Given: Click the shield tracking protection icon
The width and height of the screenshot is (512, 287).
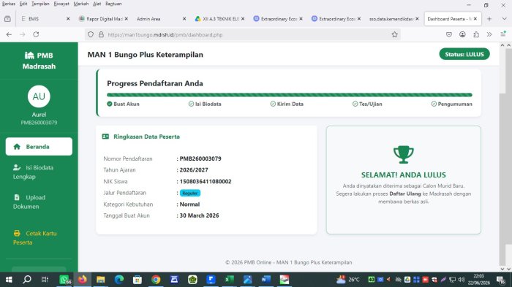Looking at the screenshot, I should click(91, 34).
